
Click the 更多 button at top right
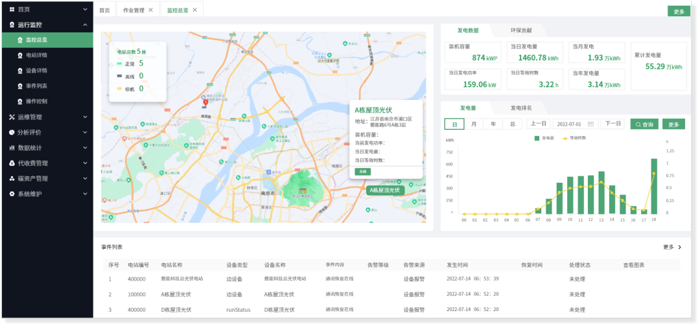(679, 12)
